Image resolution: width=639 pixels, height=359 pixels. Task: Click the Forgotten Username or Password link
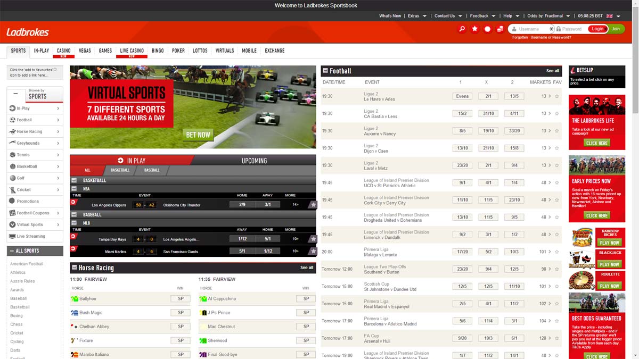coord(542,37)
